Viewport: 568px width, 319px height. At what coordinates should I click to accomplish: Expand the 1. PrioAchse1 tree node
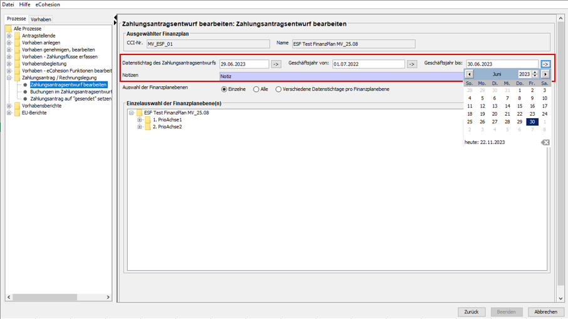pos(140,120)
